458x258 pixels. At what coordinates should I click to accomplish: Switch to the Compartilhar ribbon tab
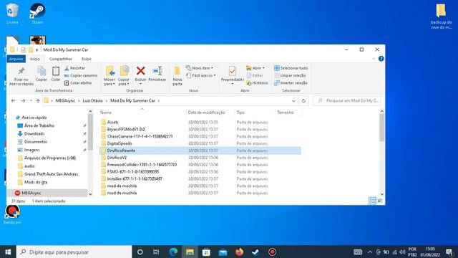click(61, 59)
